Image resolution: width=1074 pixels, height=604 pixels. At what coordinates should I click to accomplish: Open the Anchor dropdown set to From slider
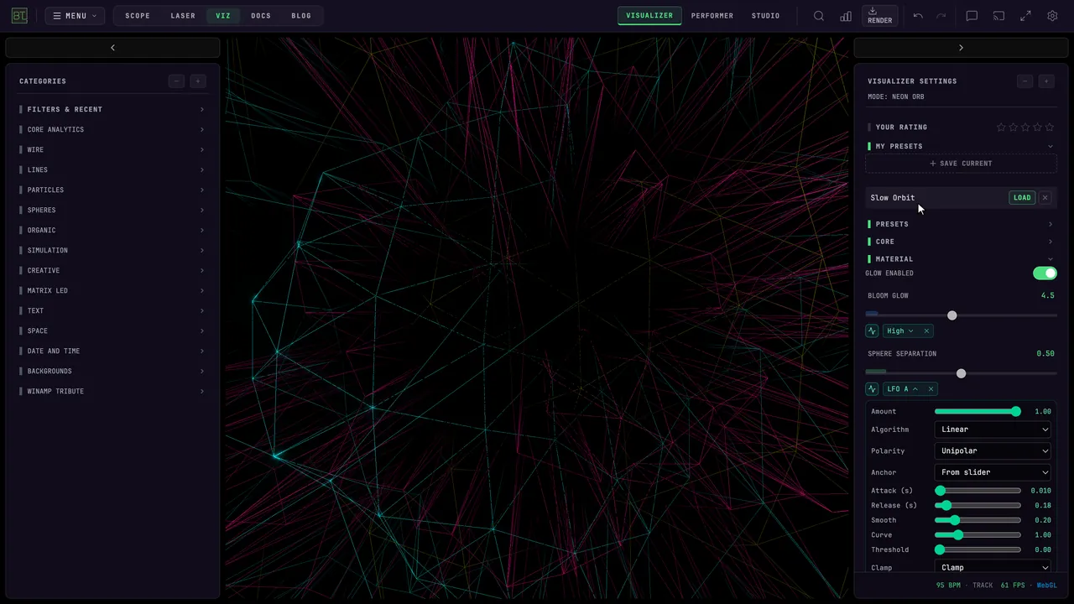click(993, 472)
